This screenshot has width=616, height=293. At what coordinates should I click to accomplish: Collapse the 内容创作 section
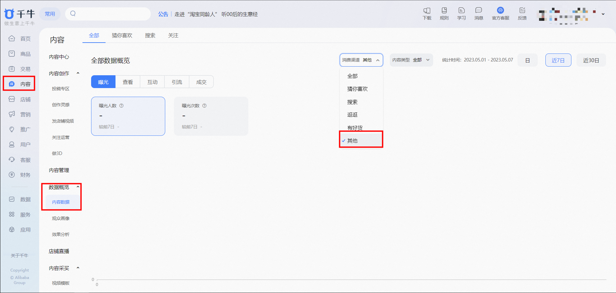point(78,73)
